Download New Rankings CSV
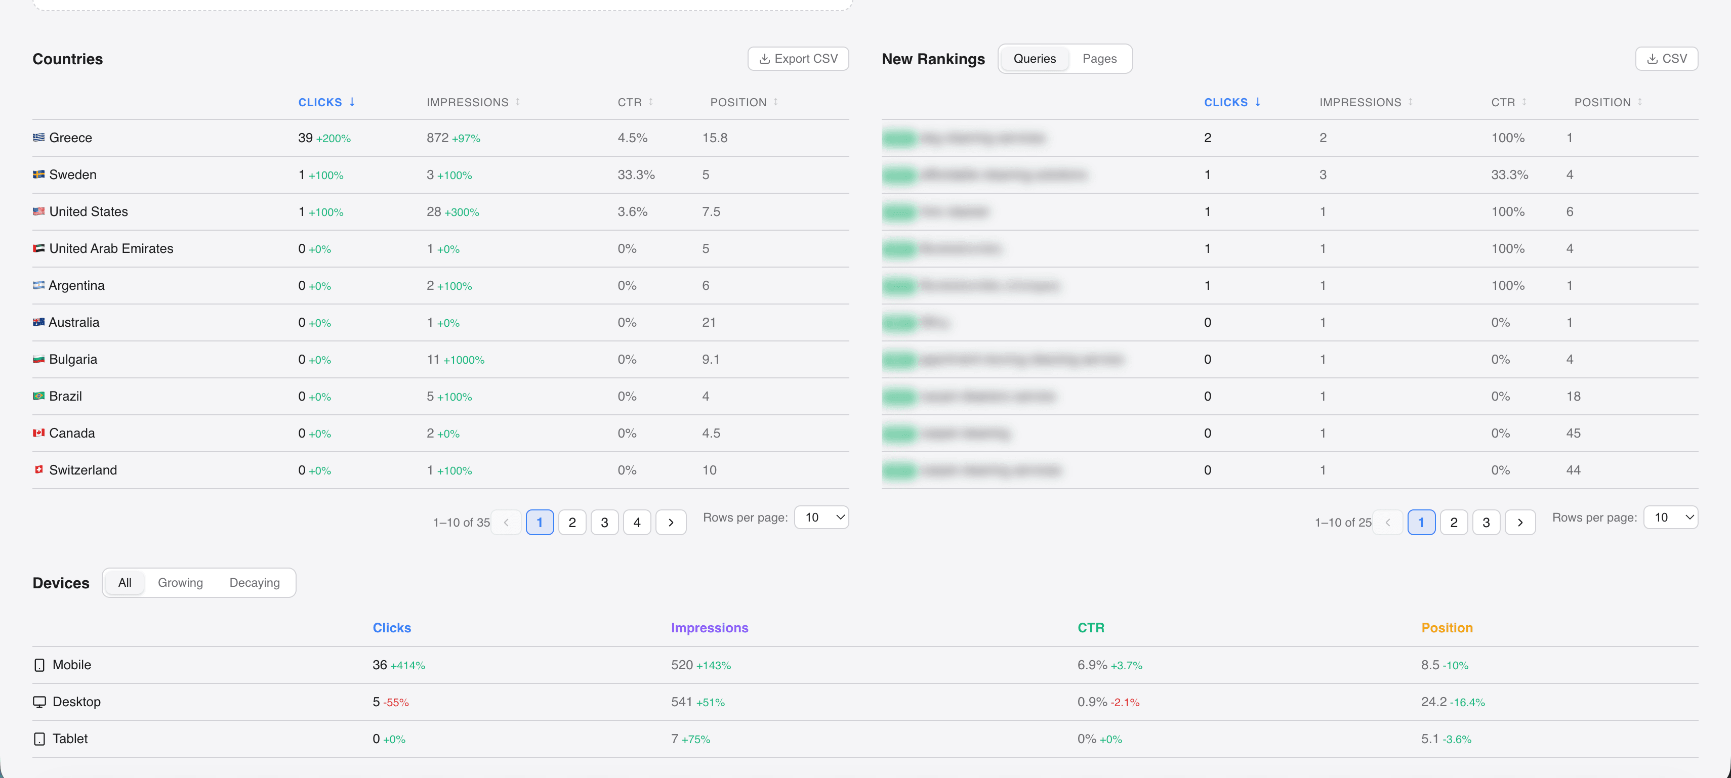1731x778 pixels. (1667, 59)
